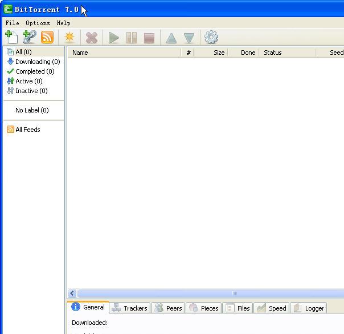Sort by the Size column header

[x=211, y=53]
